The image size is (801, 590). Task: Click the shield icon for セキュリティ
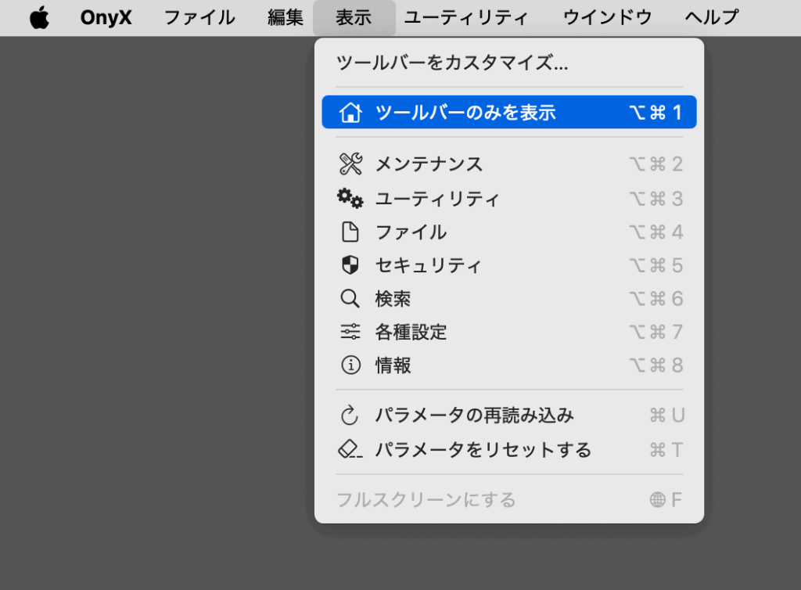click(350, 266)
